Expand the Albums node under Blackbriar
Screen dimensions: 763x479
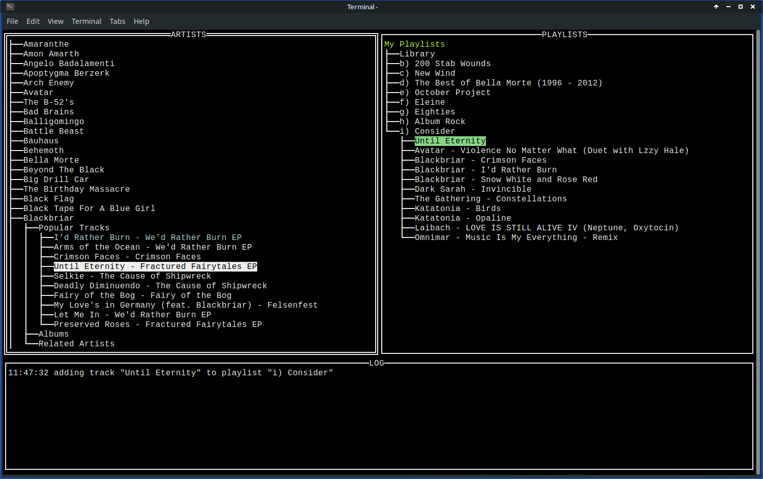click(x=53, y=334)
